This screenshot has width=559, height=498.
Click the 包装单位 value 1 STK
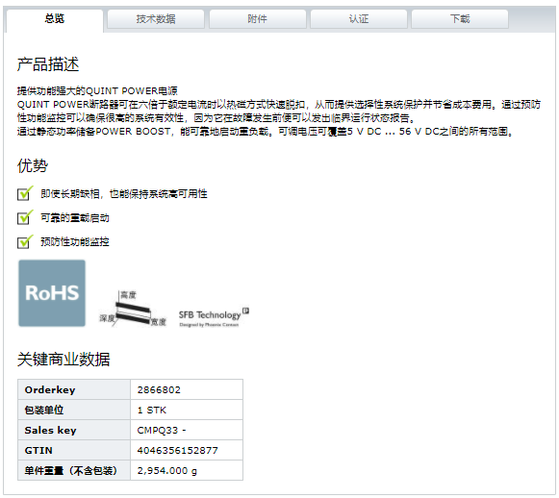click(152, 411)
